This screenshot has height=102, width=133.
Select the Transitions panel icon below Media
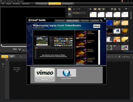tap(69, 14)
